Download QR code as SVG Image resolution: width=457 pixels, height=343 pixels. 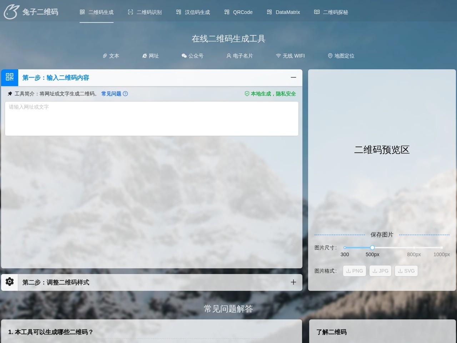[406, 271]
